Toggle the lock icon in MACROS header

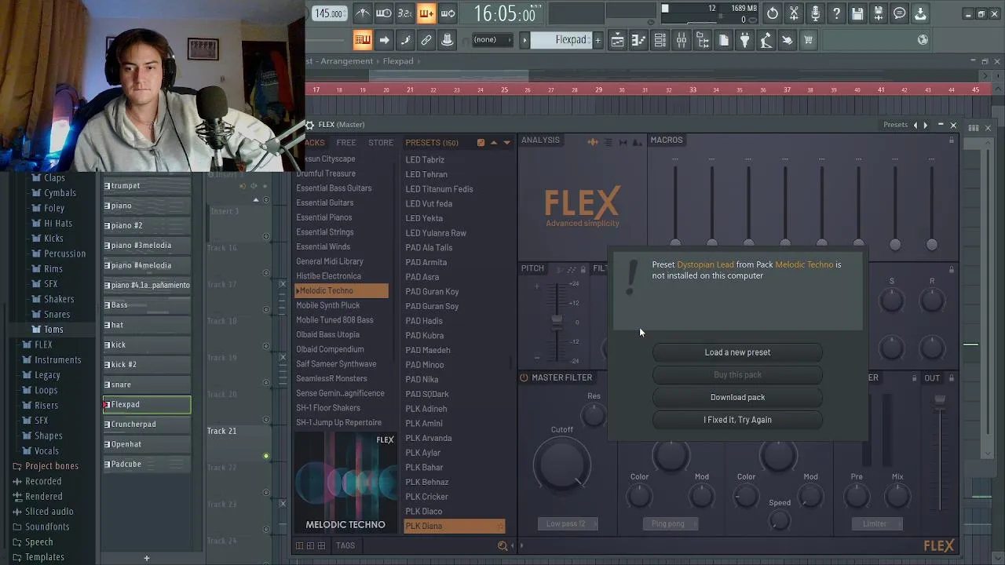(952, 140)
